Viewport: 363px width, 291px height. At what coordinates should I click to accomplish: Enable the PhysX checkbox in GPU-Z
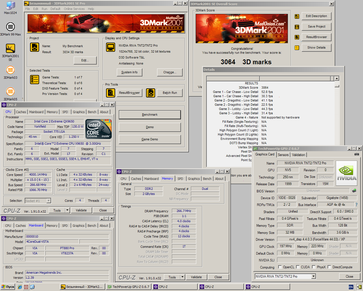click(x=314, y=267)
